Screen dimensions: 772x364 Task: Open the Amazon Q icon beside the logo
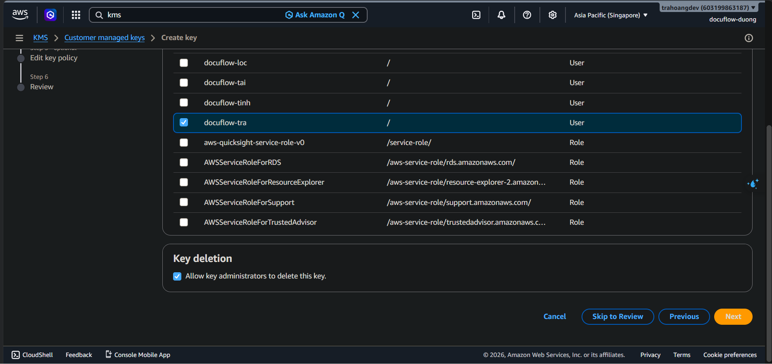click(50, 15)
